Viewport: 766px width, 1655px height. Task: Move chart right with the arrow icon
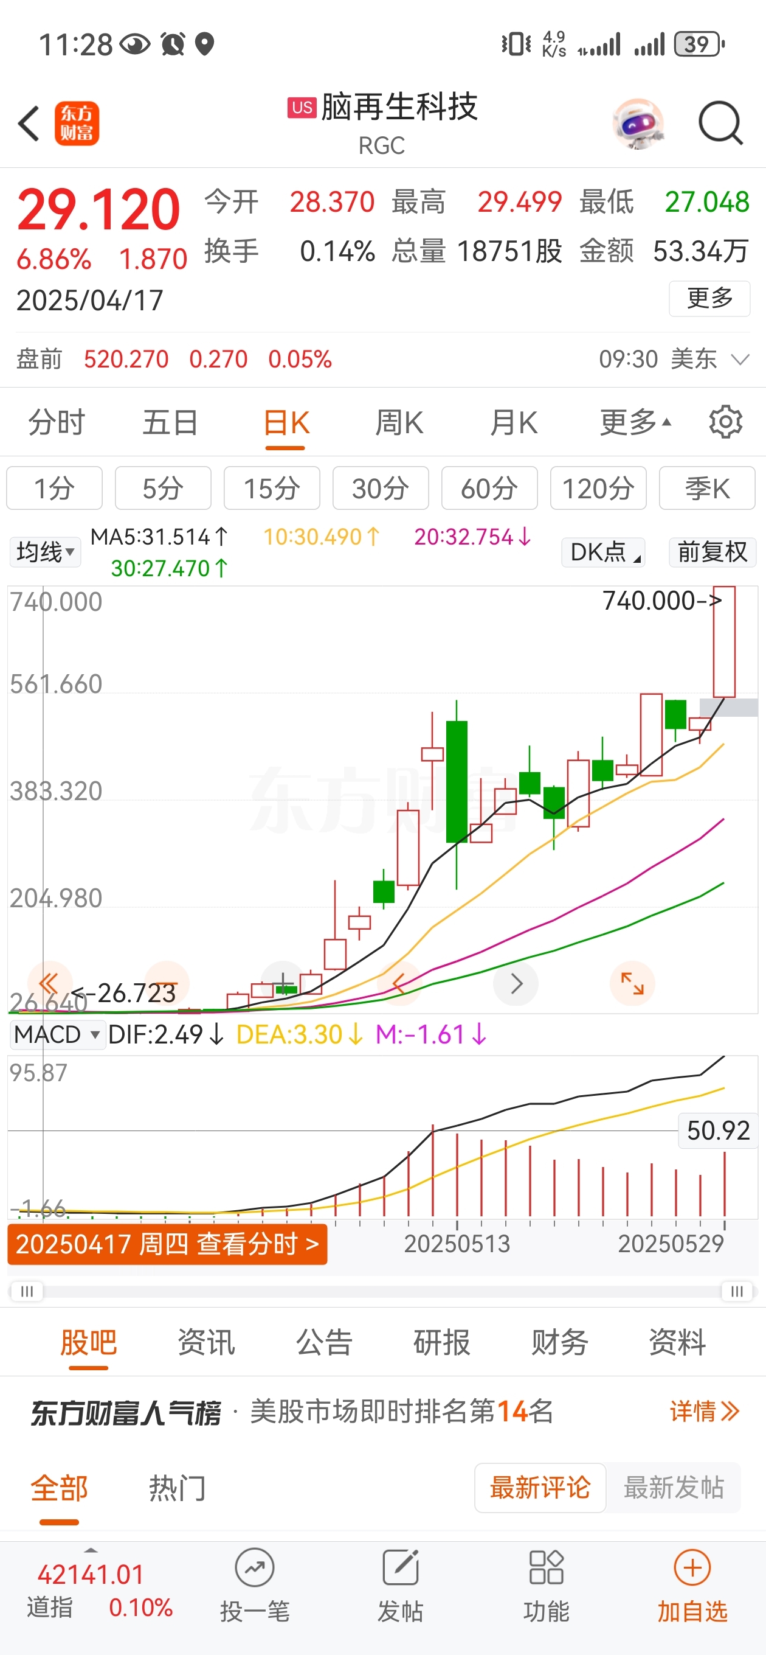(516, 983)
